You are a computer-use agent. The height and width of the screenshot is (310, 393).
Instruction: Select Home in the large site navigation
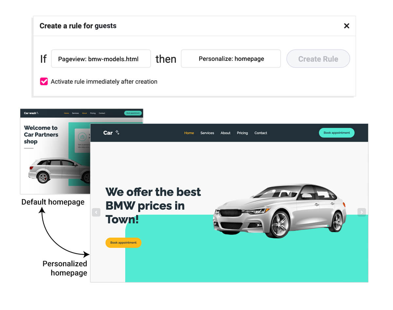coord(189,133)
